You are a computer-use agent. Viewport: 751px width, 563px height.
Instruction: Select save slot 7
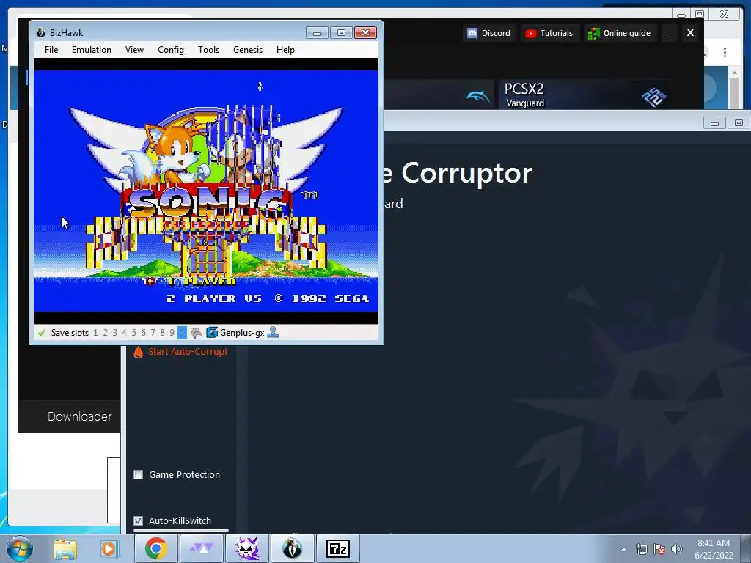pos(153,333)
